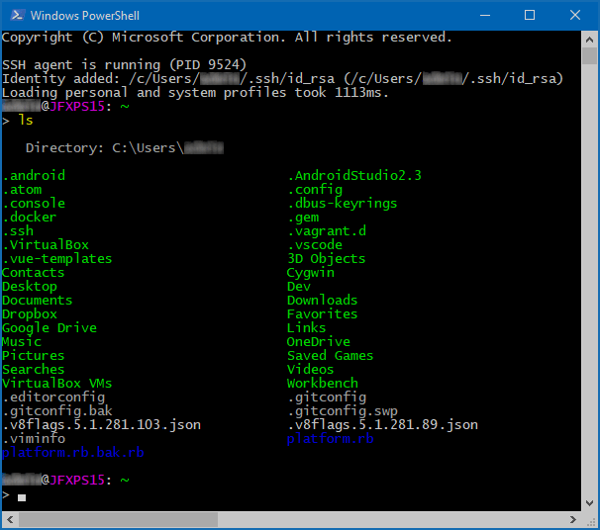Click the Documents folder entry
This screenshot has height=530, width=600.
coord(37,300)
